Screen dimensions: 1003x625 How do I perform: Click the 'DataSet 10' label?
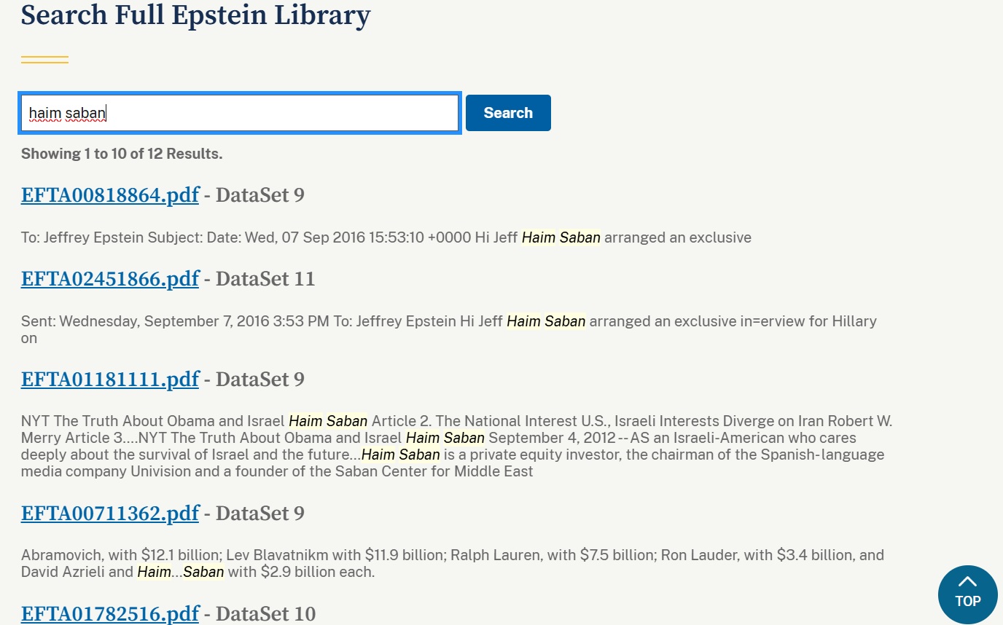pyautogui.click(x=266, y=614)
